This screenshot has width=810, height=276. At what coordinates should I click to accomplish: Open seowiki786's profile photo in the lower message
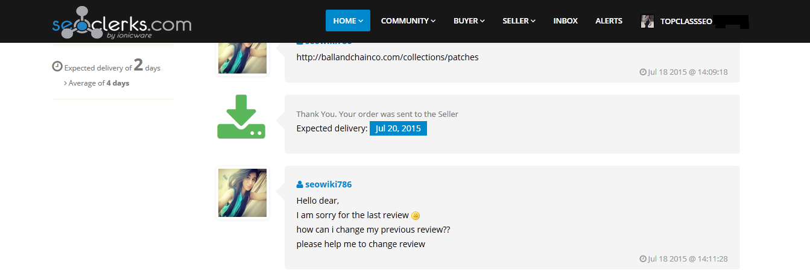click(x=242, y=193)
